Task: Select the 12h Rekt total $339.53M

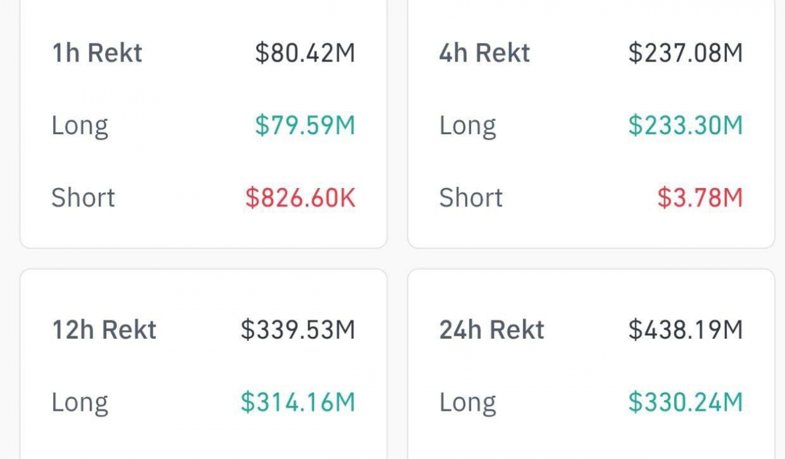Action: [x=298, y=329]
